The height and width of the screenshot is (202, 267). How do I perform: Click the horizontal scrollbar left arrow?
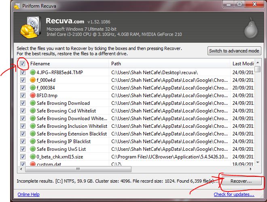(21, 169)
